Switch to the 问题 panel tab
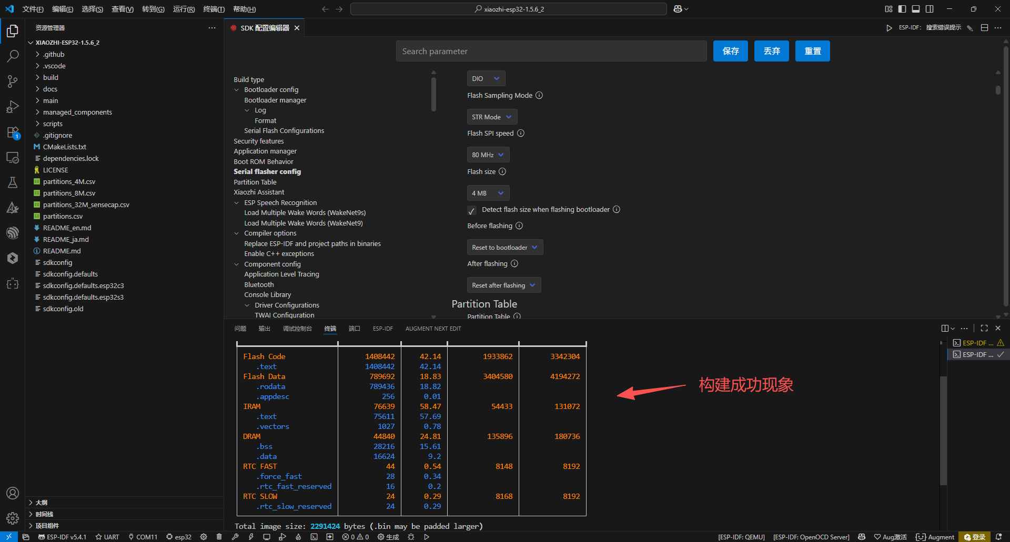The image size is (1010, 542). [x=240, y=329]
